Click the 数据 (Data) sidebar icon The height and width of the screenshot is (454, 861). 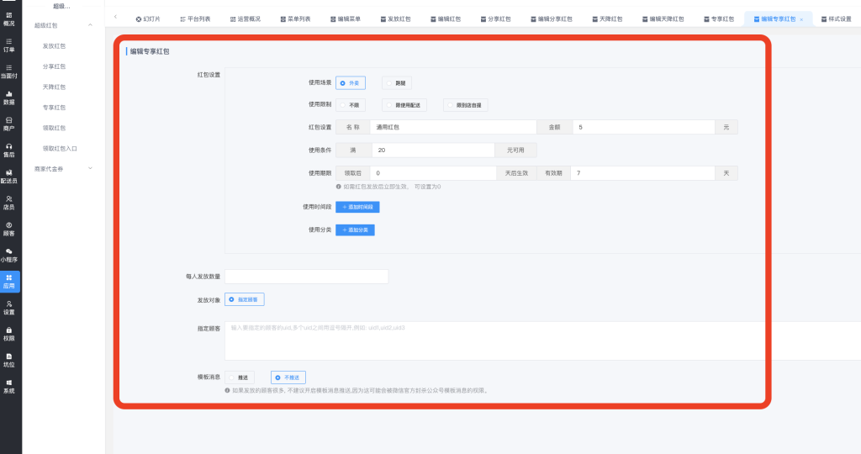coord(9,98)
